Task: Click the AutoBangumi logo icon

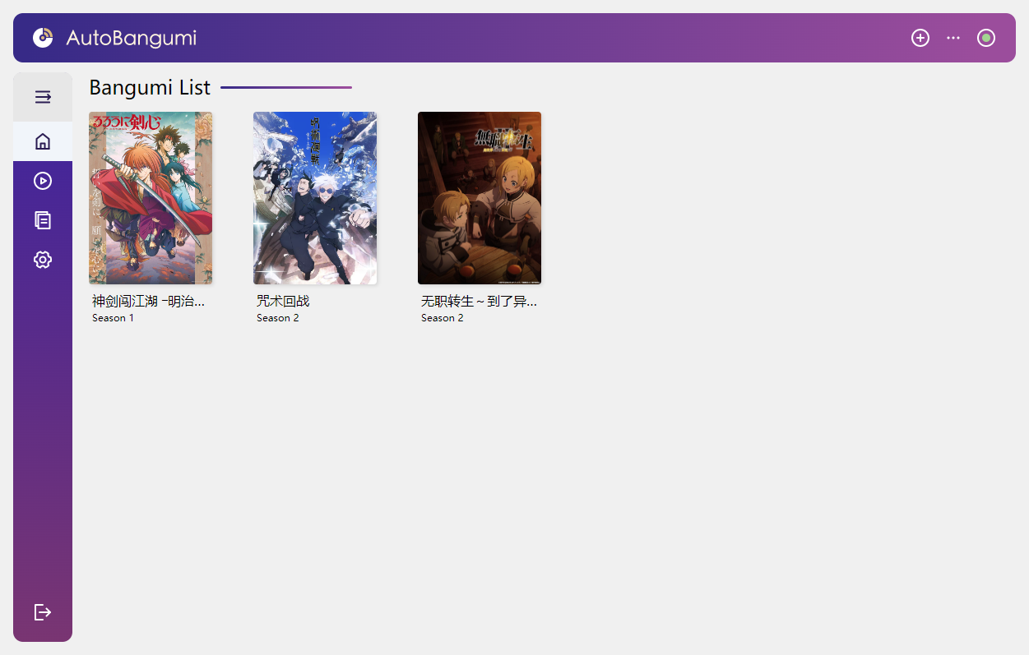Action: coord(43,38)
